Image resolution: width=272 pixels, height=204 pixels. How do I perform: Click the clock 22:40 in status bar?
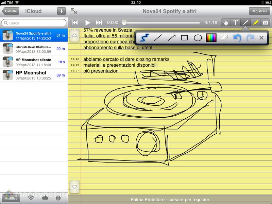(136, 2)
